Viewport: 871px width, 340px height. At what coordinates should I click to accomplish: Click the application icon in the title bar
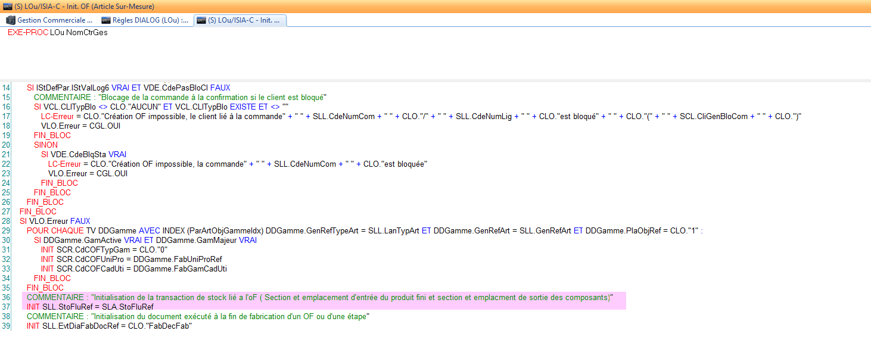click(6, 6)
